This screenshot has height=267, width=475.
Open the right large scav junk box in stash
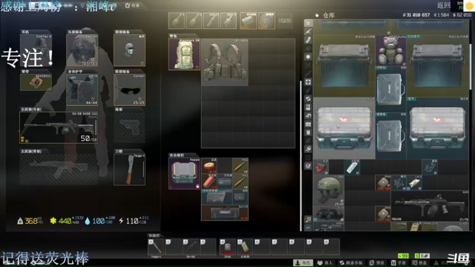[x=438, y=66]
